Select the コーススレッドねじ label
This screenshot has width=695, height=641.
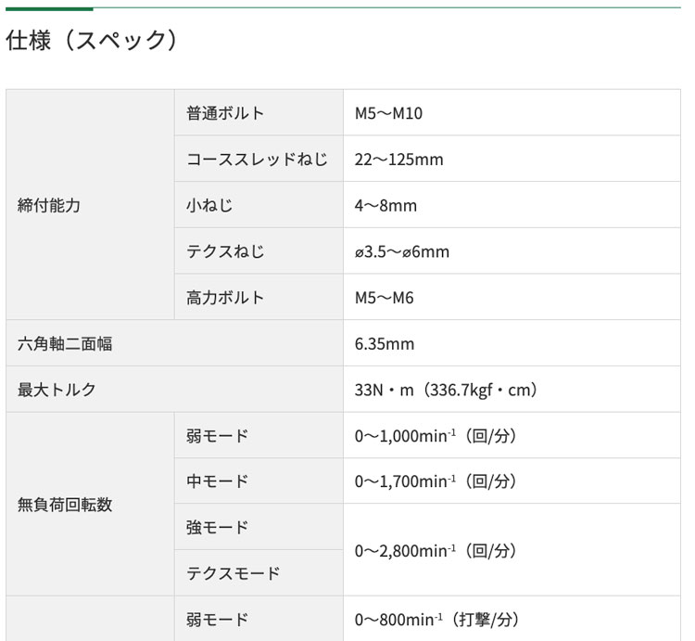257,160
